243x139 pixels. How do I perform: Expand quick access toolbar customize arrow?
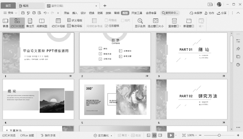coord(58,13)
